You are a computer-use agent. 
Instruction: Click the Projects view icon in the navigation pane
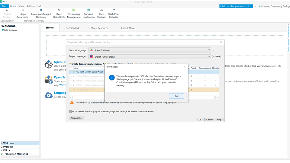[x=2, y=147]
